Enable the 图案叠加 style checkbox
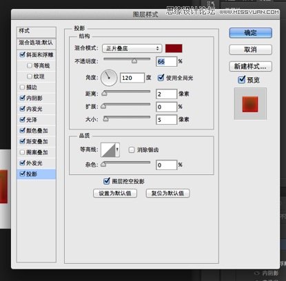 coord(22,152)
